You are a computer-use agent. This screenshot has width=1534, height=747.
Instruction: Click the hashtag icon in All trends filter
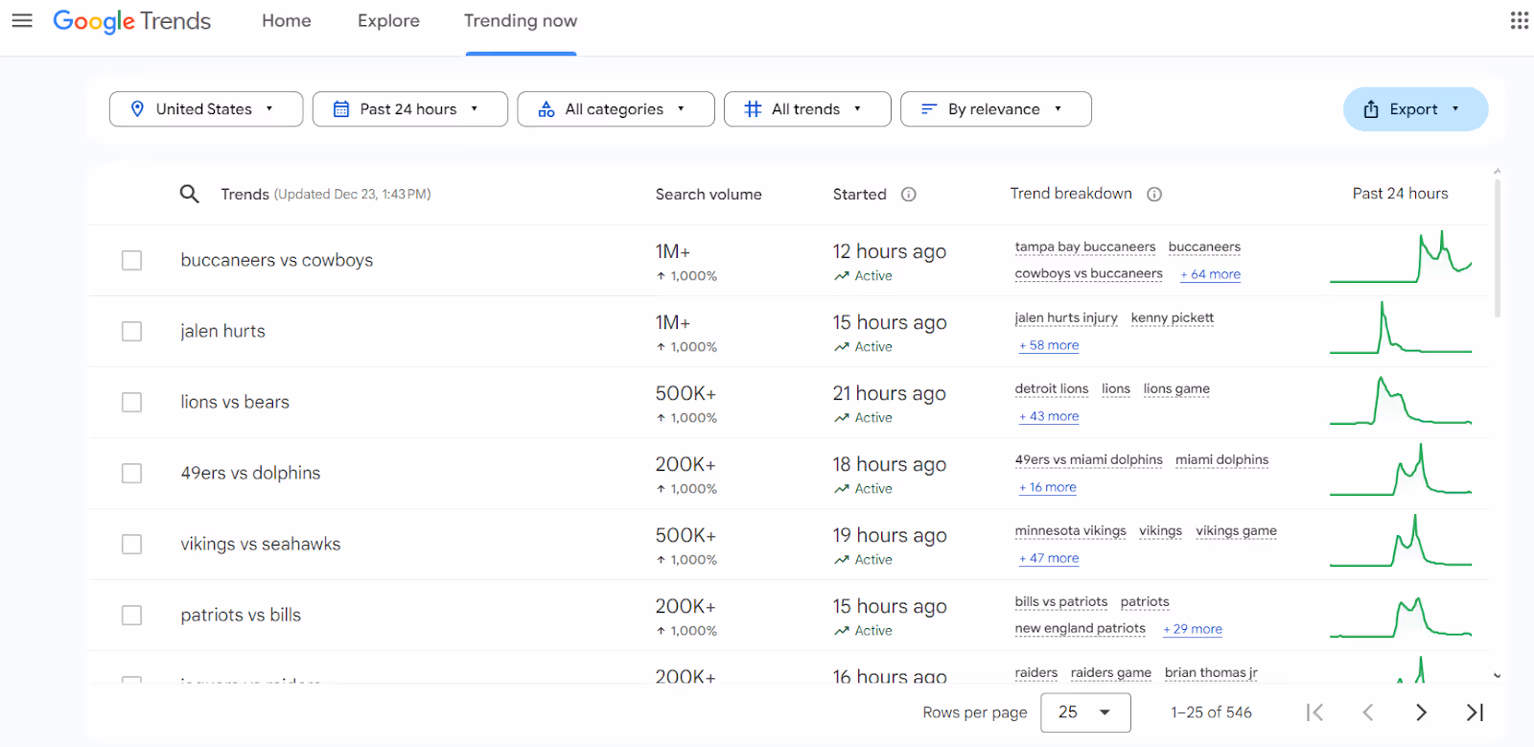coord(754,109)
